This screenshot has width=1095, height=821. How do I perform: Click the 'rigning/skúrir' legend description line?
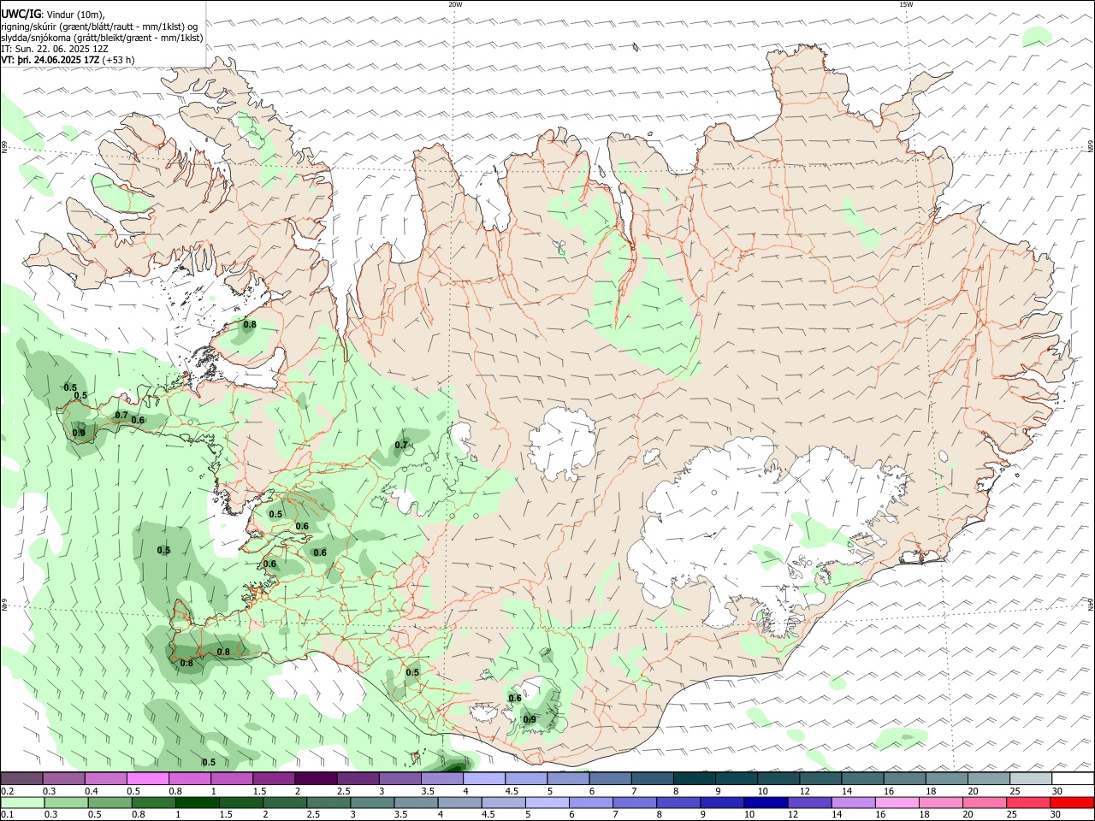coord(100,27)
